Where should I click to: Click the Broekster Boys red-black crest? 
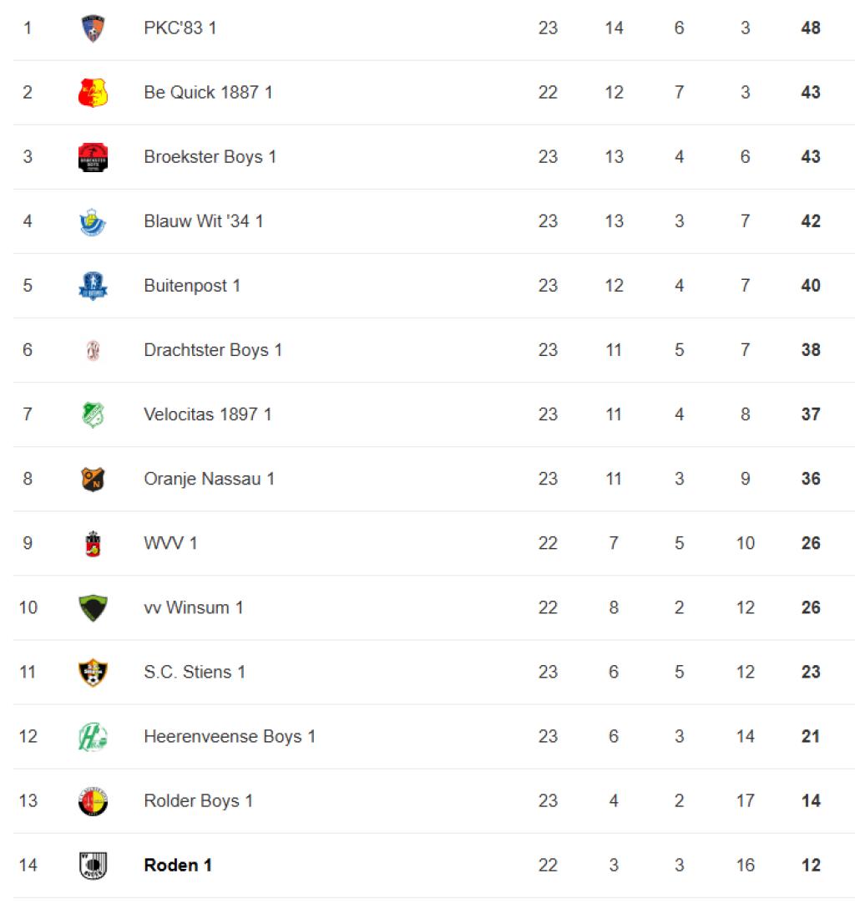93,157
